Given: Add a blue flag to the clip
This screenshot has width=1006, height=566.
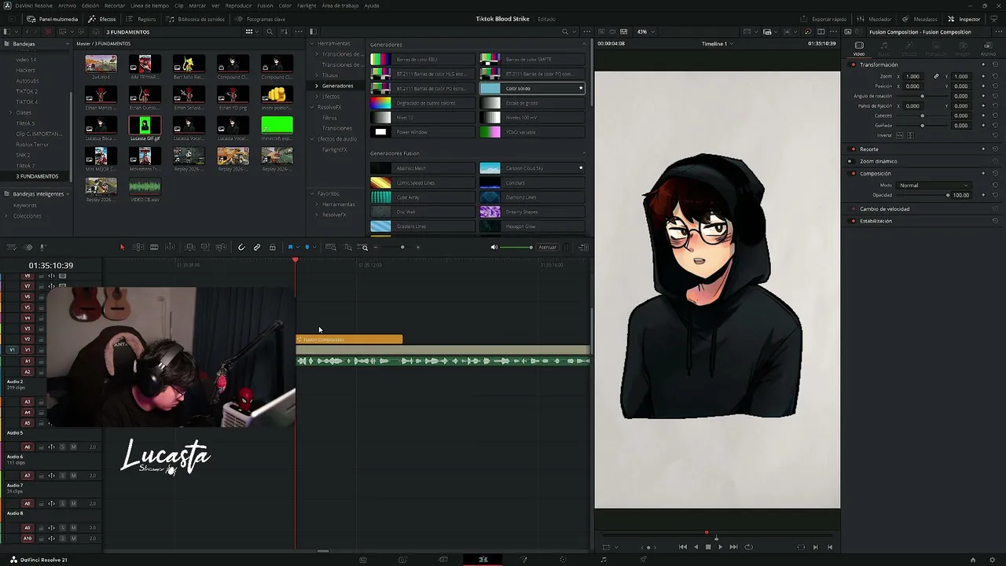Looking at the screenshot, I should click(290, 248).
